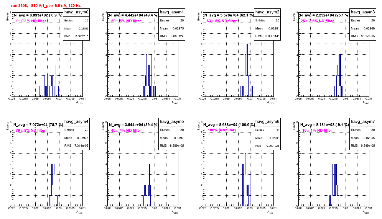Click the 1± 0.1% ND filter label

click(x=31, y=21)
